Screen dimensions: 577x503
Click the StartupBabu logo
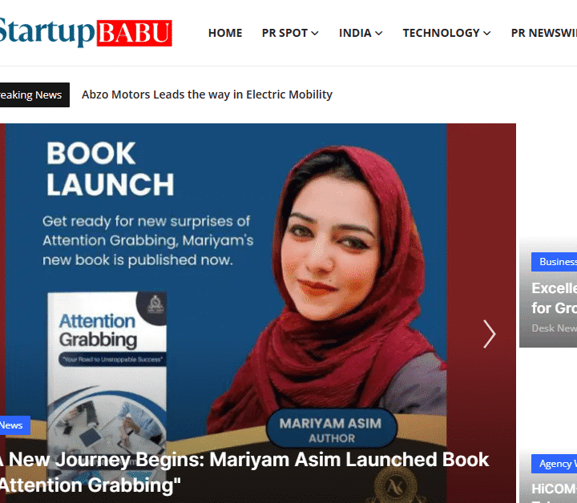pos(86,32)
